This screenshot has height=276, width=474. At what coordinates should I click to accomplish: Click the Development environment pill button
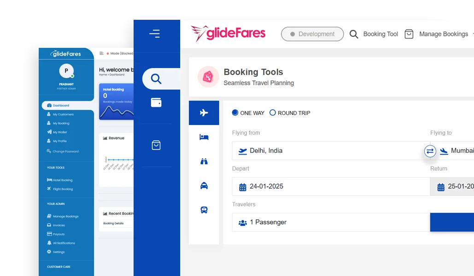pos(312,34)
